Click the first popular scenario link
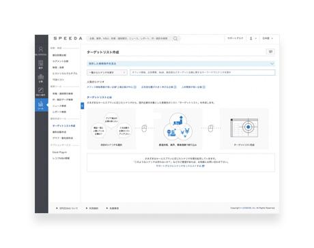The width and height of the screenshot is (314, 248). [x=111, y=87]
